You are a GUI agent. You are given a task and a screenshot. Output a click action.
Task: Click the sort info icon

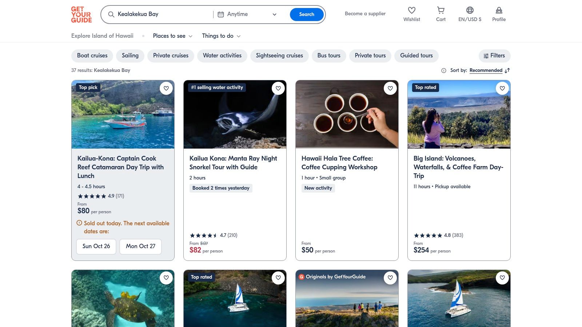point(444,70)
